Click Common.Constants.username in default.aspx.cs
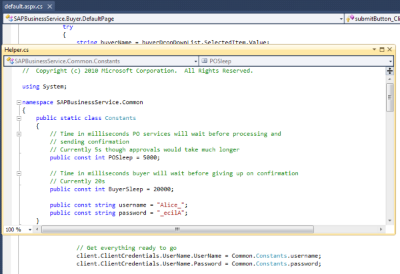This screenshot has width=400, height=274. (276, 256)
